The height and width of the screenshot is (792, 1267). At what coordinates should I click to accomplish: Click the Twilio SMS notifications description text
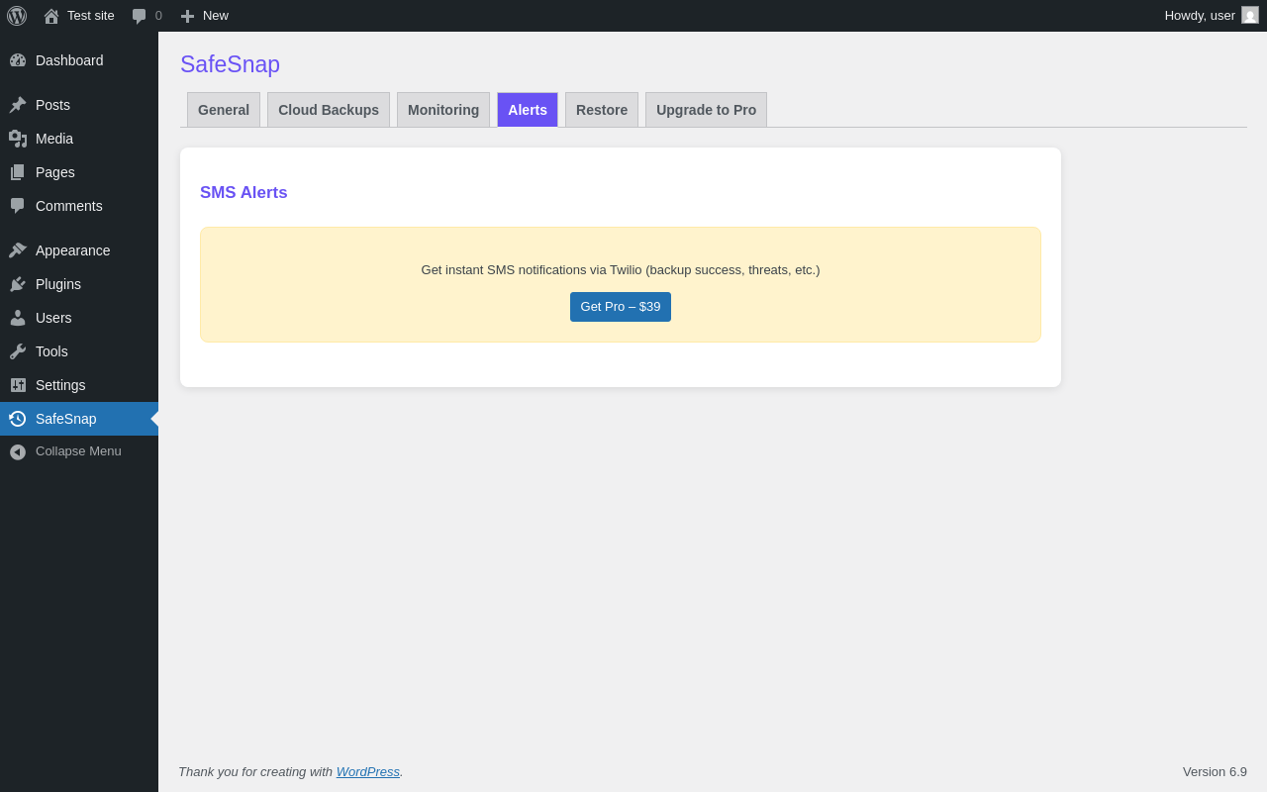621,270
